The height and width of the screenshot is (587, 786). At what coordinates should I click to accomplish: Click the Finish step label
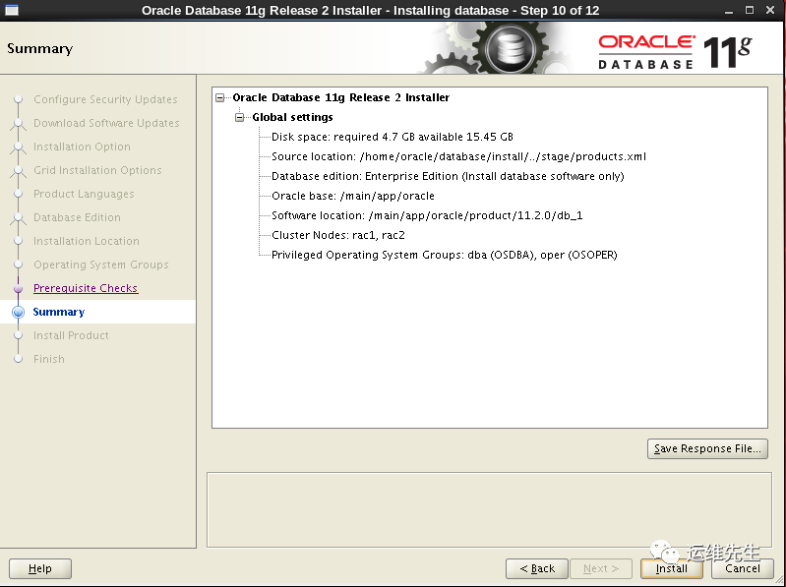[49, 359]
